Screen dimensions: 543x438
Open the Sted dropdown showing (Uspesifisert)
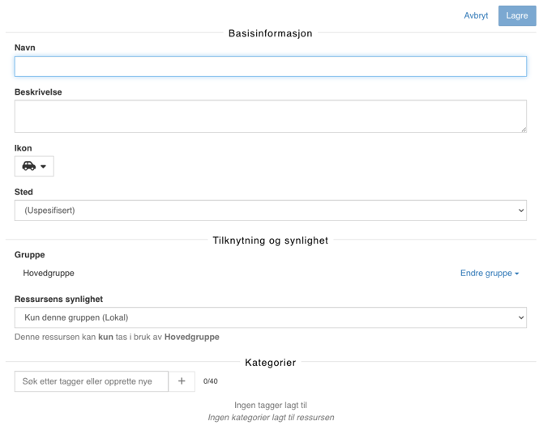(x=270, y=210)
